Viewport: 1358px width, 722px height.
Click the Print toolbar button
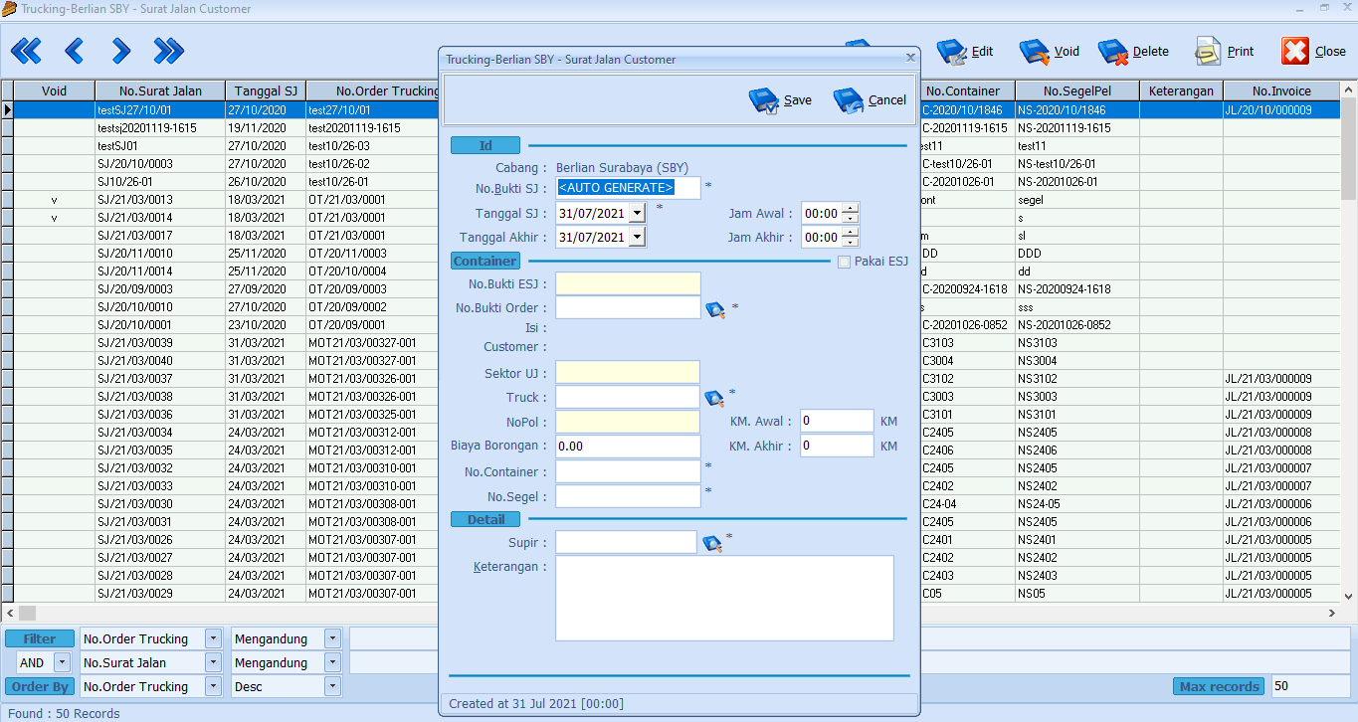tap(1225, 52)
